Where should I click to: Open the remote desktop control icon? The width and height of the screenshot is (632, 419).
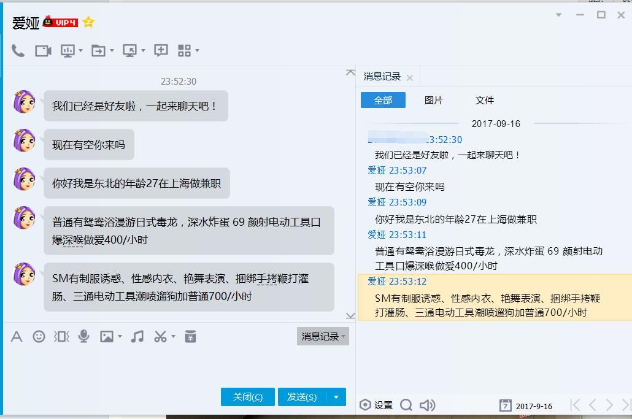(x=130, y=51)
